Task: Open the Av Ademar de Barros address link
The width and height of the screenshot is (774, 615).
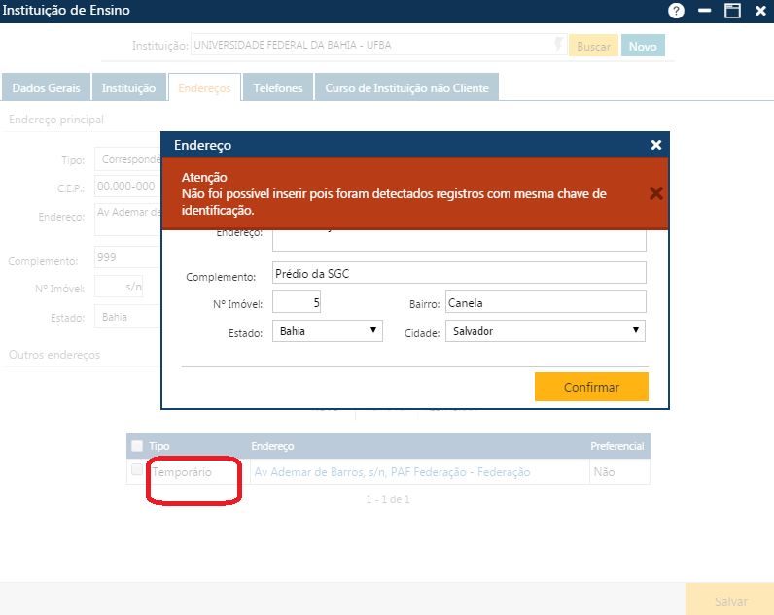Action: 392,472
